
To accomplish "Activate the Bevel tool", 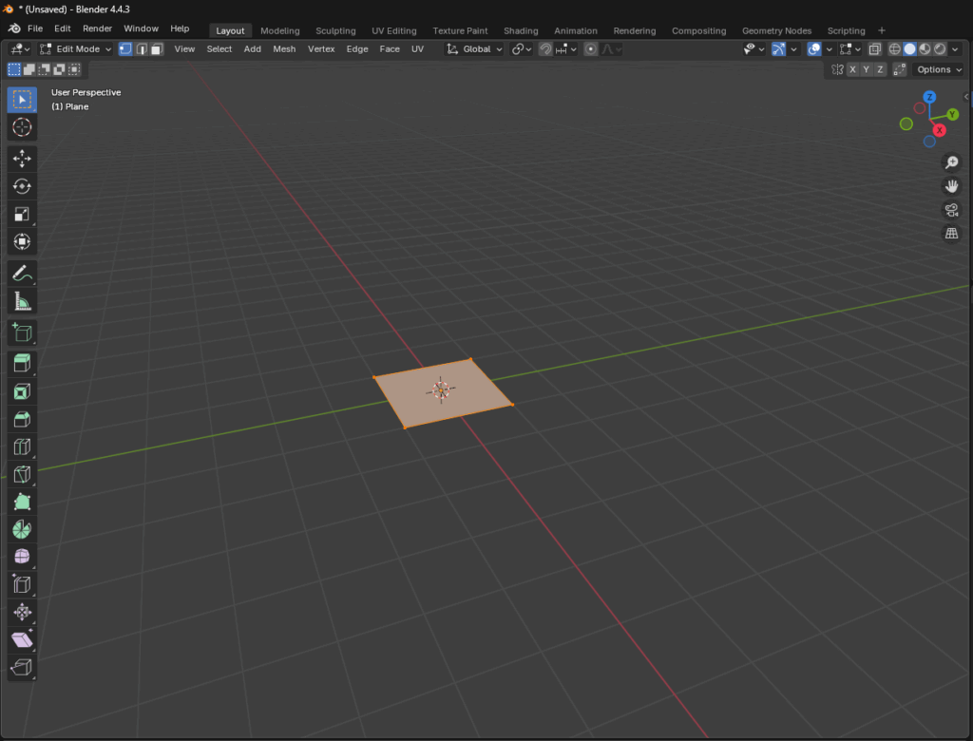I will (x=22, y=419).
